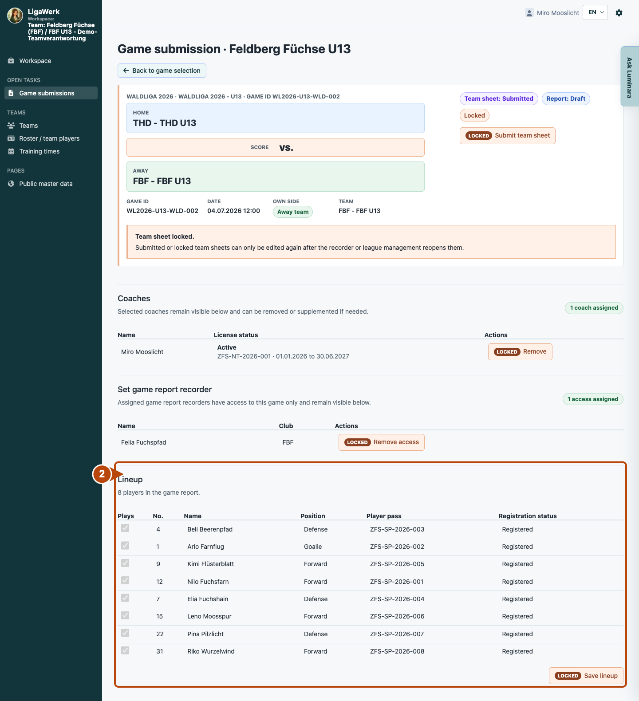Image resolution: width=639 pixels, height=701 pixels.
Task: Open settings gear icon in header
Action: tap(619, 13)
